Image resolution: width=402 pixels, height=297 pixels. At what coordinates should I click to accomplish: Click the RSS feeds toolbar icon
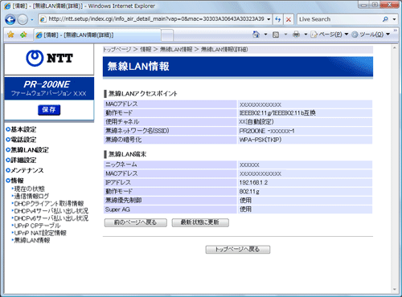[276, 35]
